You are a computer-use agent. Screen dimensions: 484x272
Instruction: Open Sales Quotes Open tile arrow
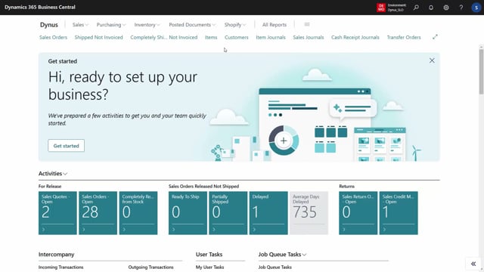(44, 230)
